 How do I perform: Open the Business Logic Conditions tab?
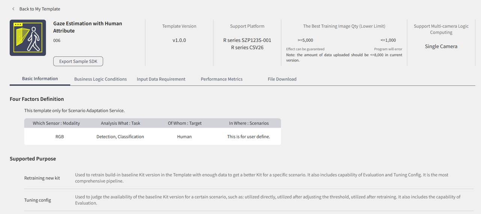tap(100, 79)
